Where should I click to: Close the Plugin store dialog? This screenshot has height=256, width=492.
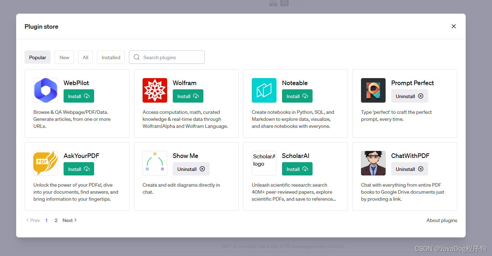click(454, 26)
